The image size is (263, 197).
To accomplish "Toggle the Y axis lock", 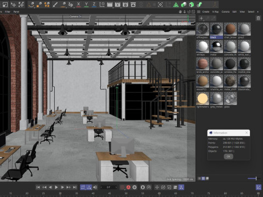I will click(x=87, y=4).
